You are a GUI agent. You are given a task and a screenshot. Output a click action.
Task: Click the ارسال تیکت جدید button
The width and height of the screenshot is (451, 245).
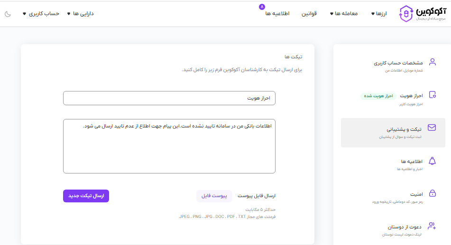coord(86,196)
